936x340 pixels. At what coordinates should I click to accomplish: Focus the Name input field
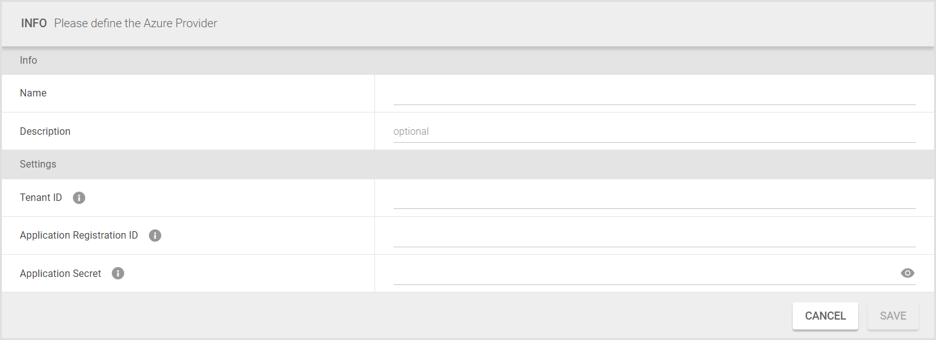(x=654, y=95)
